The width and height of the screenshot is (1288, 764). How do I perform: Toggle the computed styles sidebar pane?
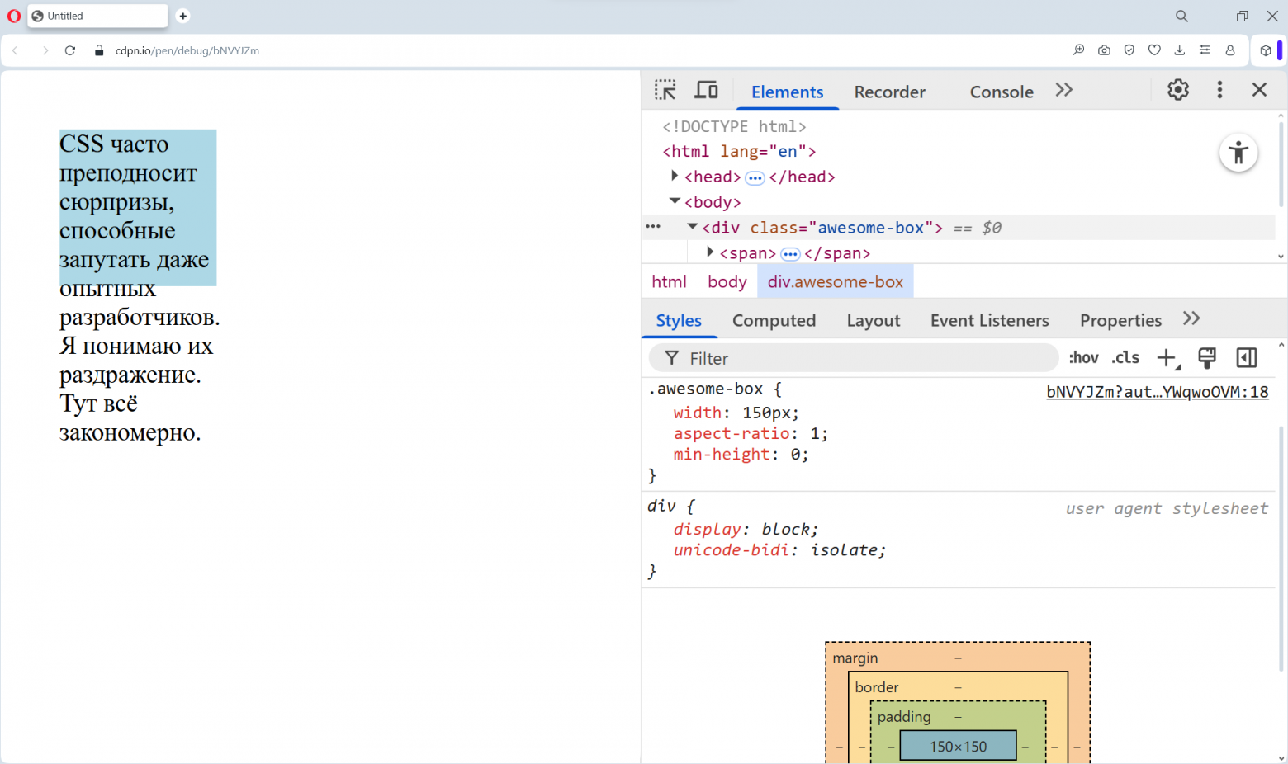[1247, 357]
